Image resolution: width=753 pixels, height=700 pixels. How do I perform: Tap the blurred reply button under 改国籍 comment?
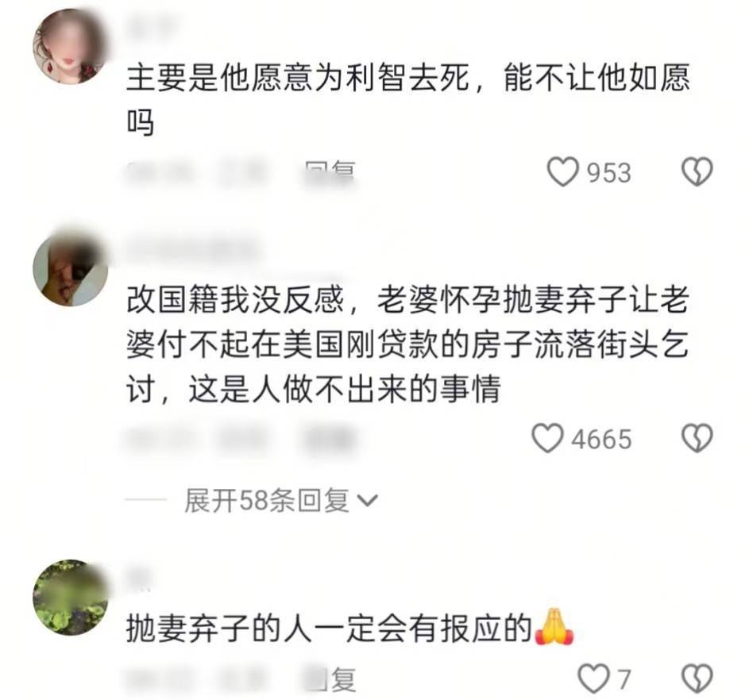tap(330, 439)
